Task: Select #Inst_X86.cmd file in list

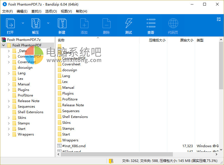Action: pos(74,146)
